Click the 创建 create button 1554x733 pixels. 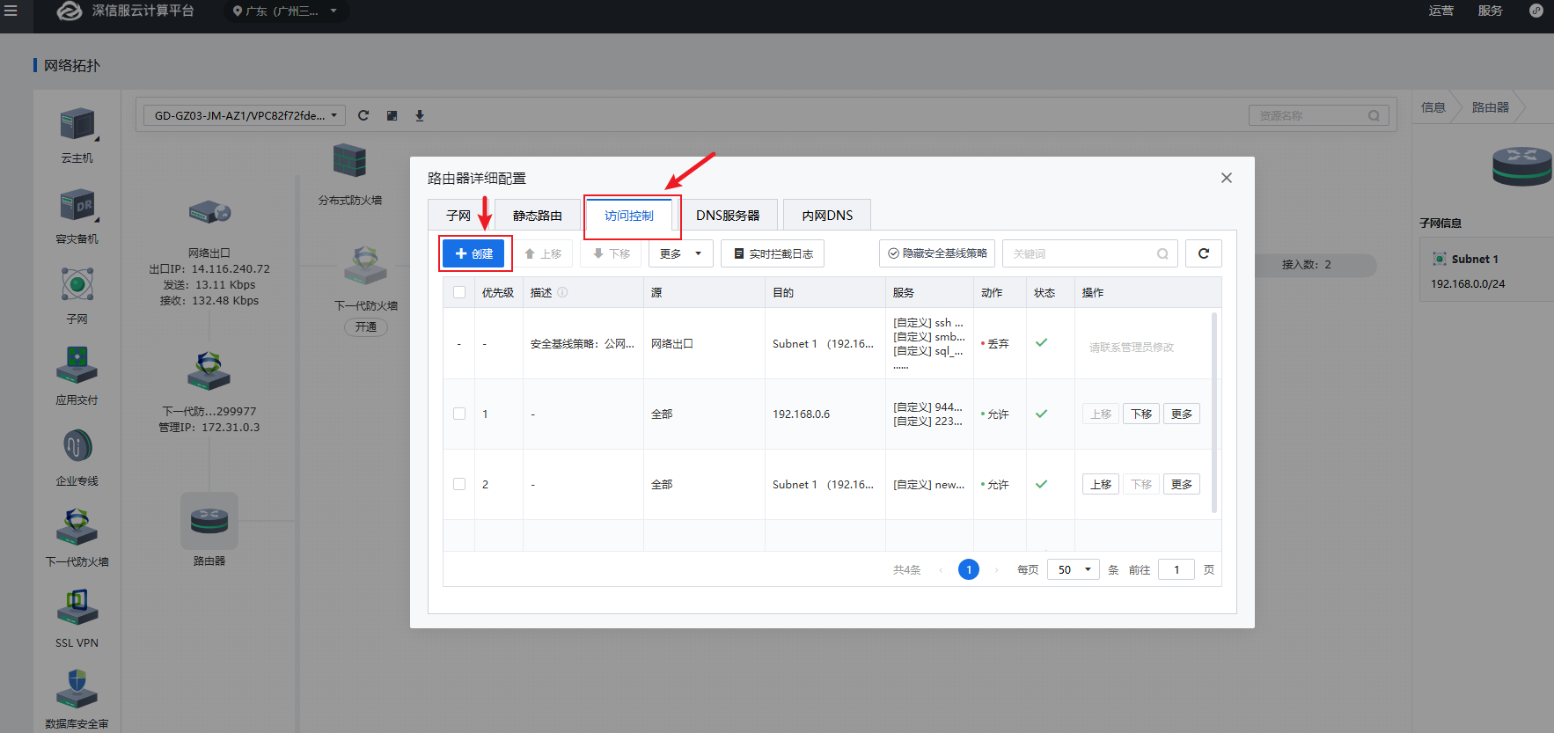click(x=473, y=253)
